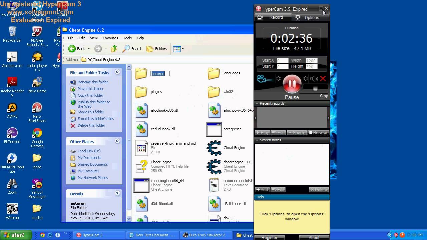Screen dimensions: 427x240
Task: Click Move this folder link
Action: 90,89
